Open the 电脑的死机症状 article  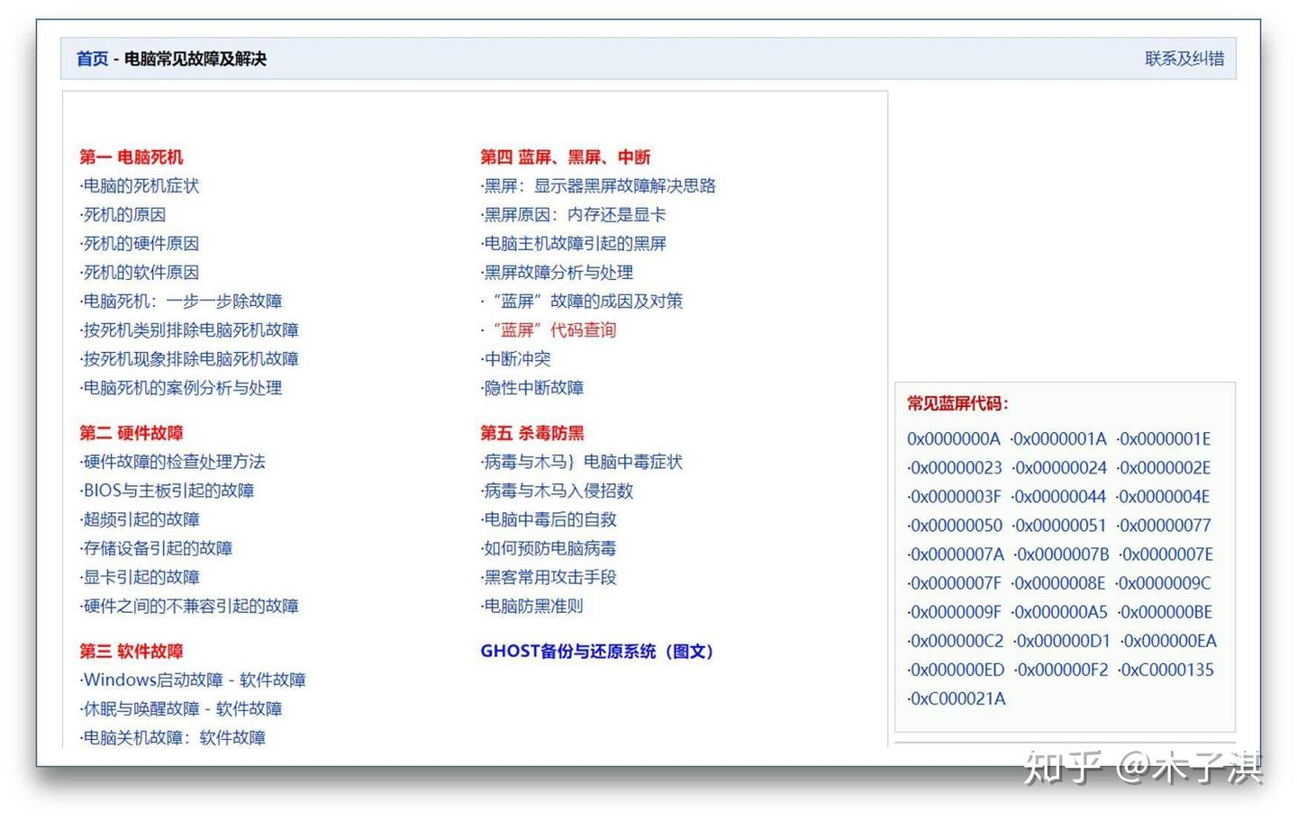141,185
